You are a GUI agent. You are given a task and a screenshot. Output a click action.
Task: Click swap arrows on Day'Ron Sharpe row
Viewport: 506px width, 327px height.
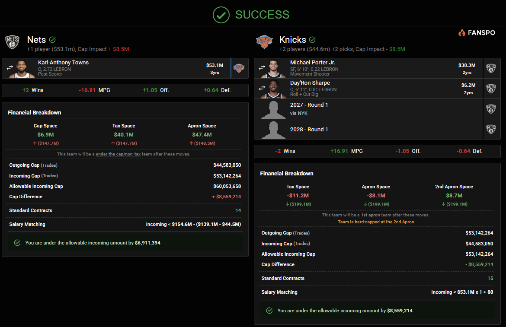coord(262,88)
